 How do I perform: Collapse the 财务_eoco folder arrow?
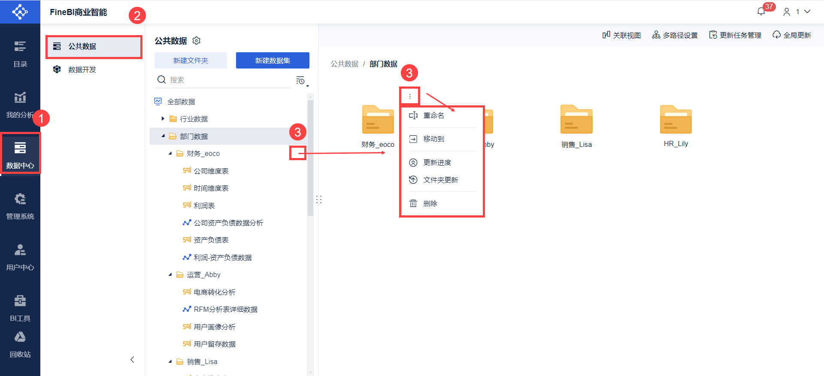pos(170,153)
